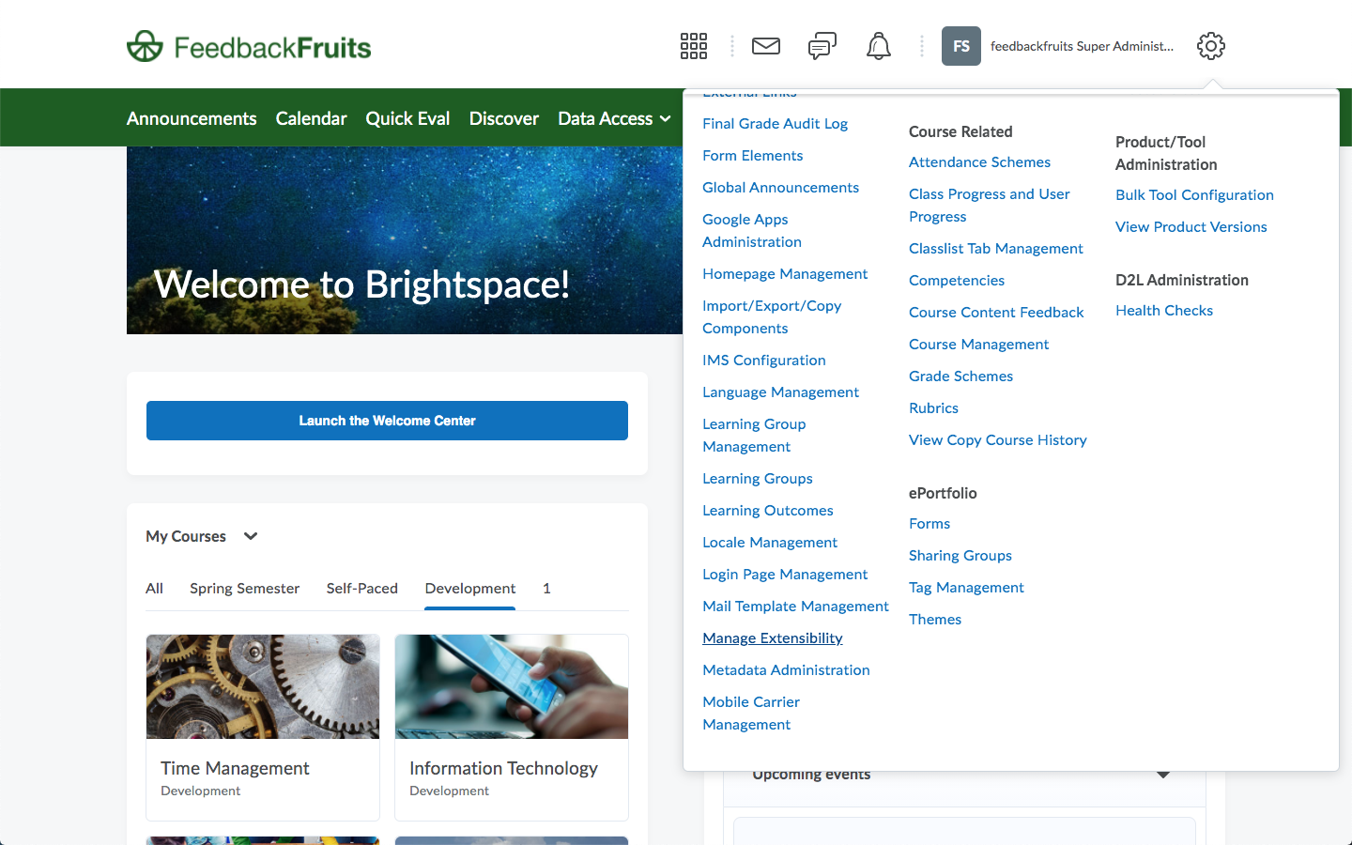Viewport: 1352px width, 845px height.
Task: Open Language Management link
Action: [x=780, y=392]
